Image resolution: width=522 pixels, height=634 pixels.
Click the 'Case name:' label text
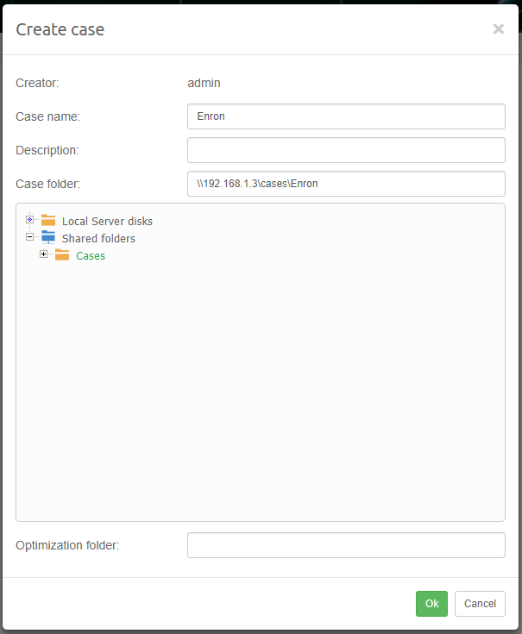[47, 116]
